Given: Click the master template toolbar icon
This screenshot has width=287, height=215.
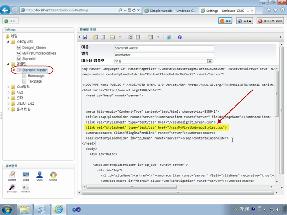Looking at the screenshot, I should coord(150,37).
